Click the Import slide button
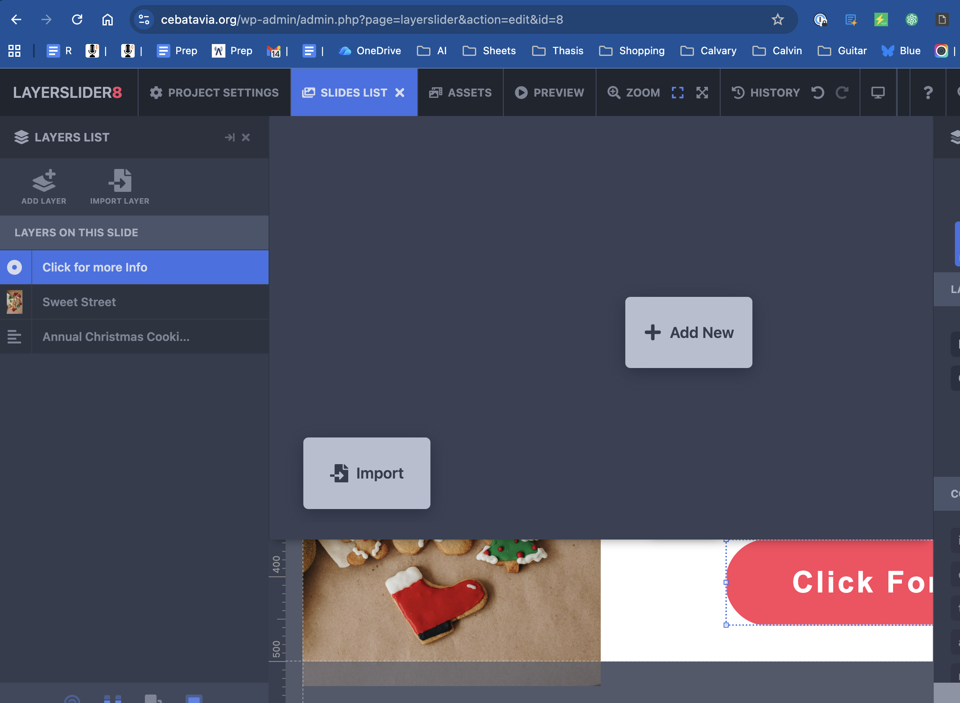This screenshot has width=960, height=703. coord(366,473)
